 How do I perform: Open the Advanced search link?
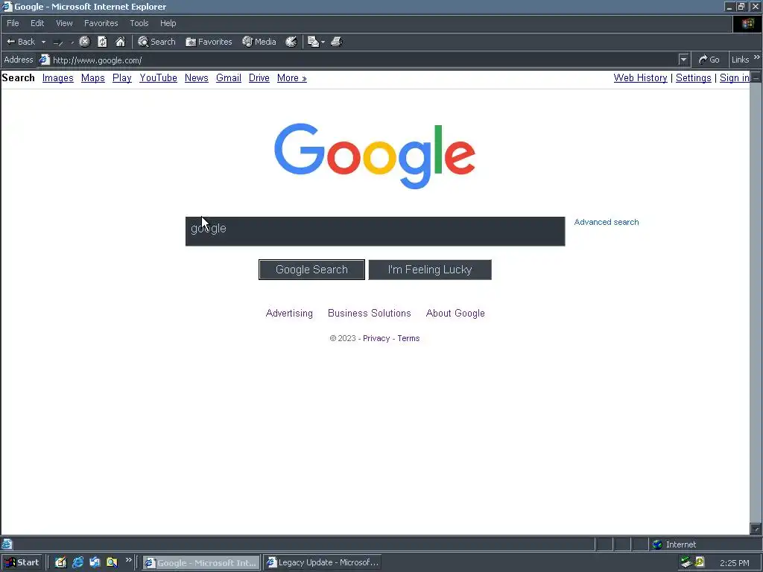click(607, 222)
